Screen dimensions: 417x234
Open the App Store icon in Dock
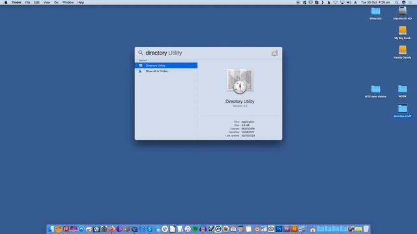tap(81, 229)
